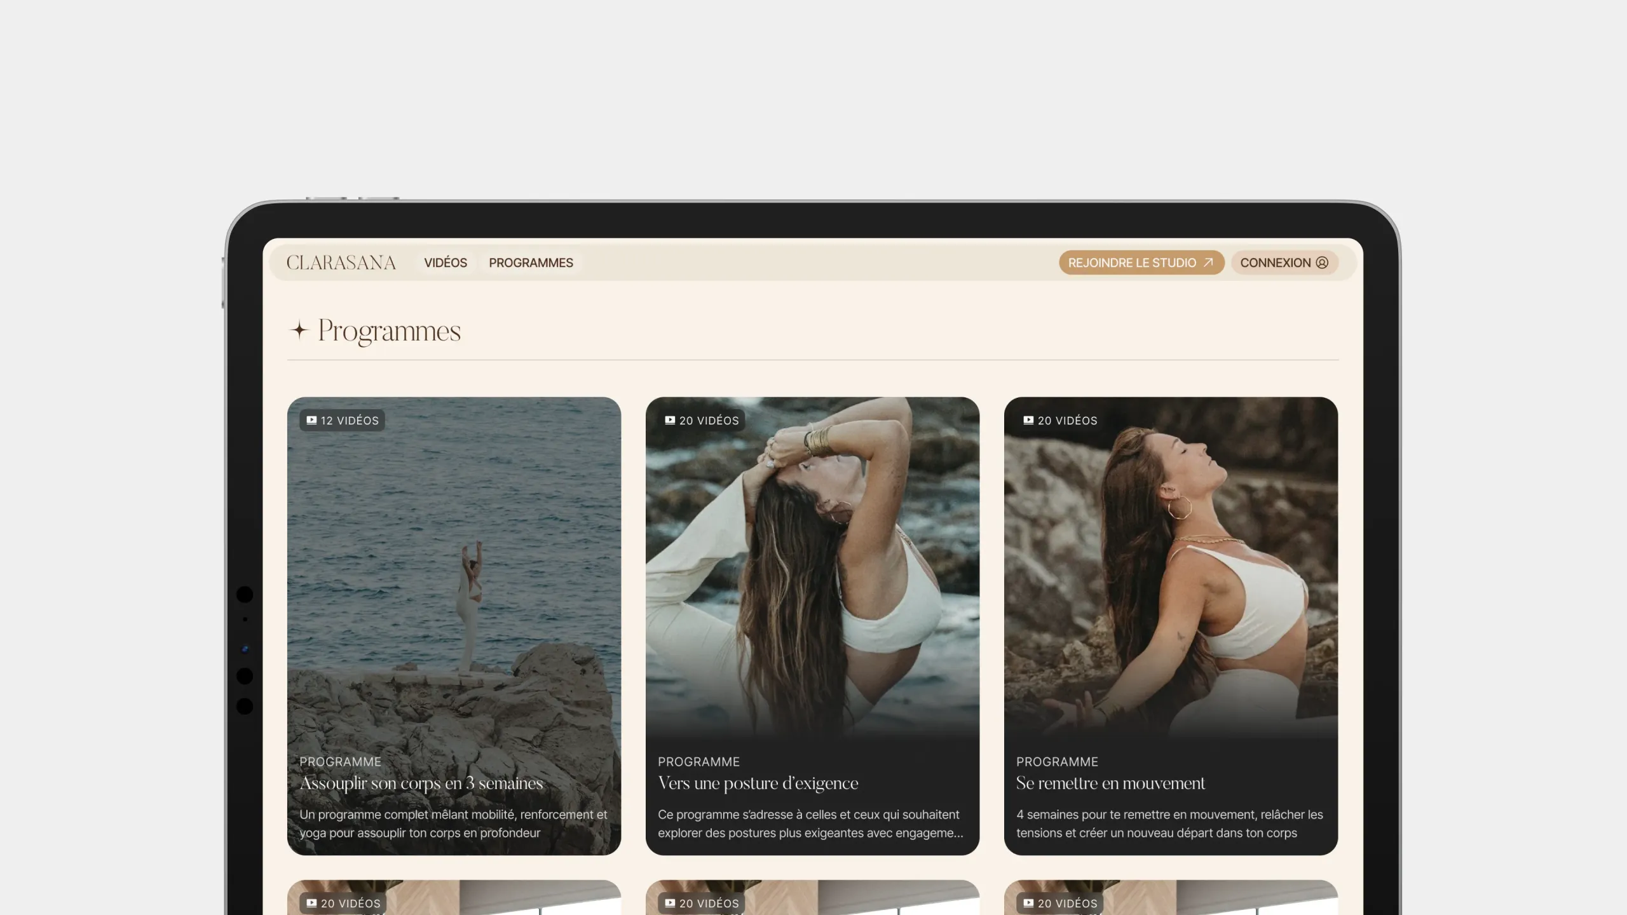The width and height of the screenshot is (1627, 915).
Task: Click the CONNEXION button
Action: click(x=1284, y=262)
